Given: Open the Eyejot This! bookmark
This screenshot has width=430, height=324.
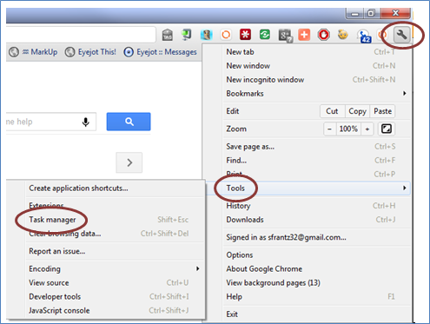Looking at the screenshot, I should pyautogui.click(x=90, y=52).
